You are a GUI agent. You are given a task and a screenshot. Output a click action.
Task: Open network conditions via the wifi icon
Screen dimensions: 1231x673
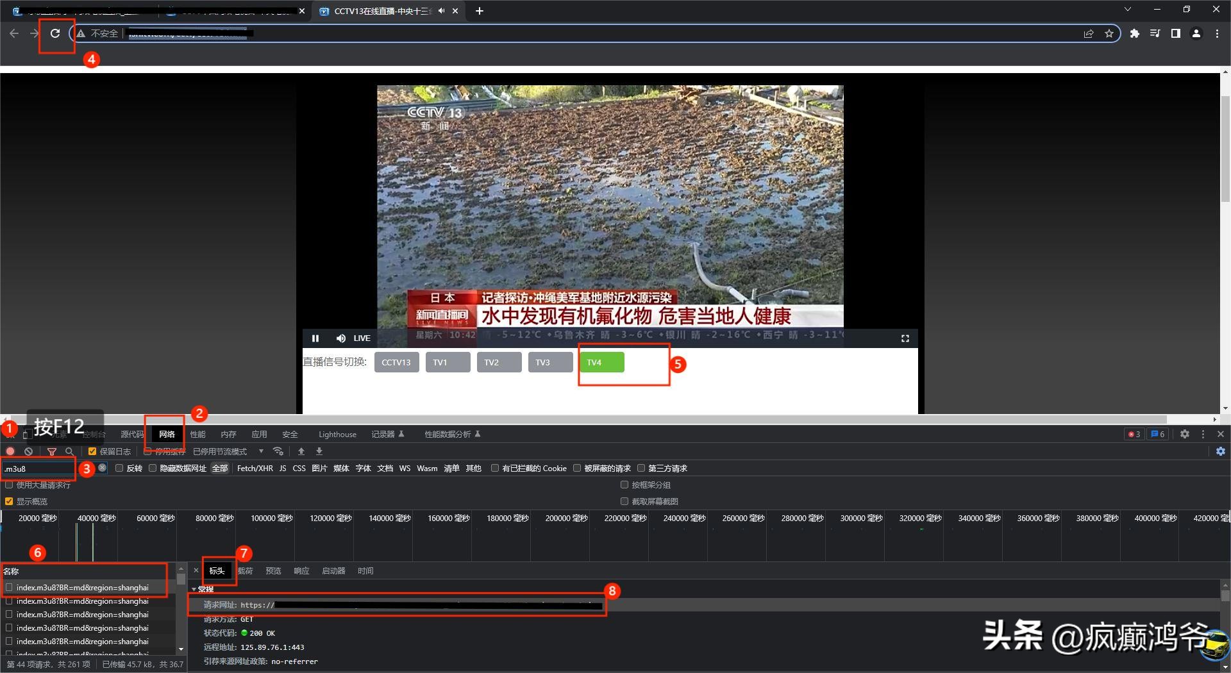pyautogui.click(x=278, y=451)
